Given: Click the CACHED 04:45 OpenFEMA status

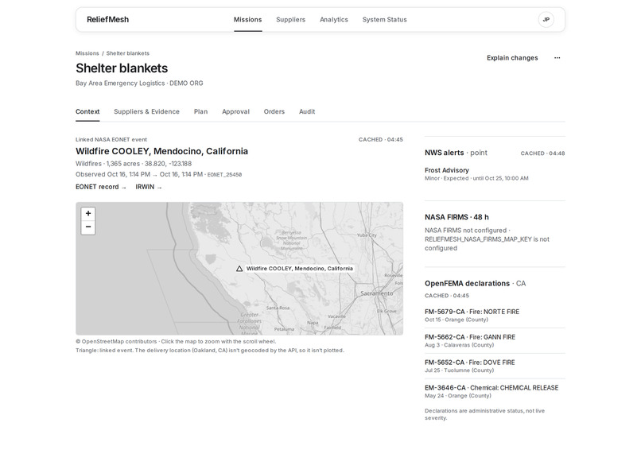Looking at the screenshot, I should coord(447,296).
